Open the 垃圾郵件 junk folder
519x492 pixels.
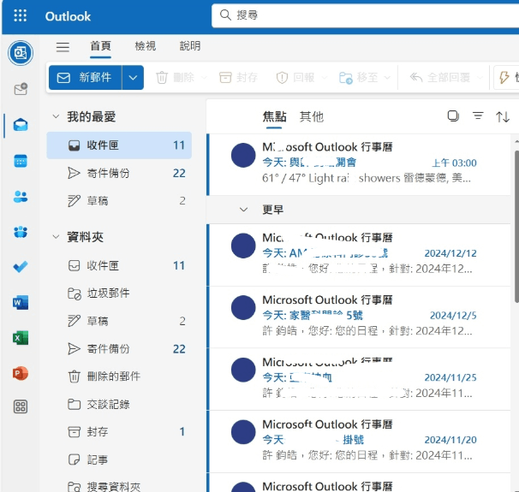pyautogui.click(x=119, y=293)
